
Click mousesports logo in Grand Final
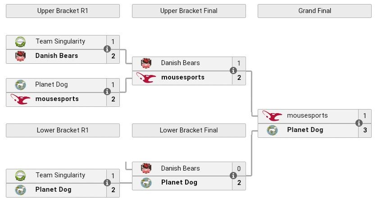click(x=272, y=116)
